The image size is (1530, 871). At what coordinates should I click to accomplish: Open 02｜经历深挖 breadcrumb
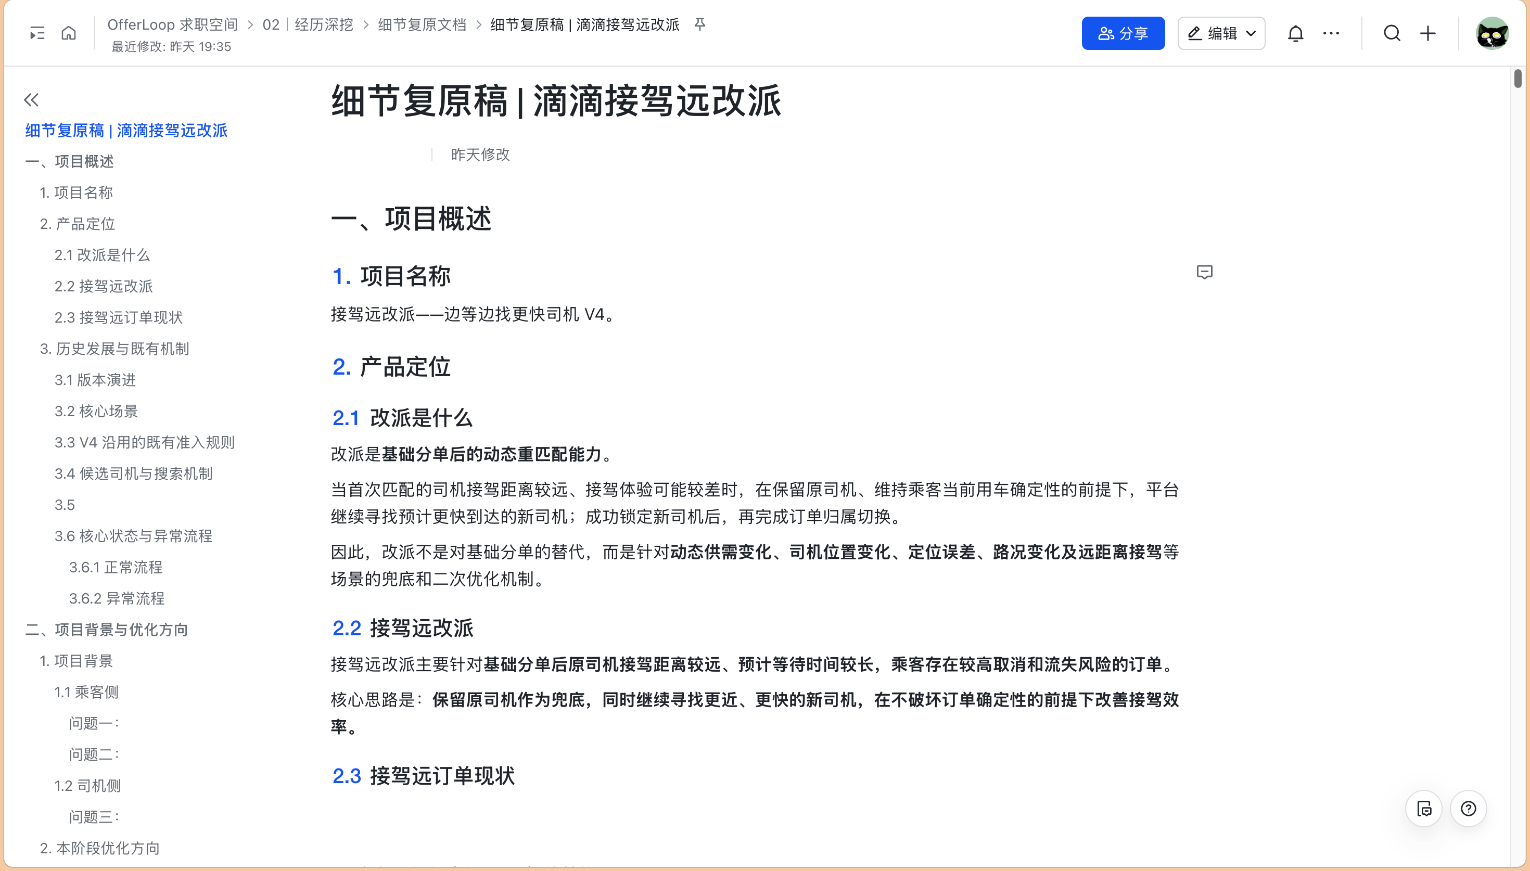[x=308, y=24]
